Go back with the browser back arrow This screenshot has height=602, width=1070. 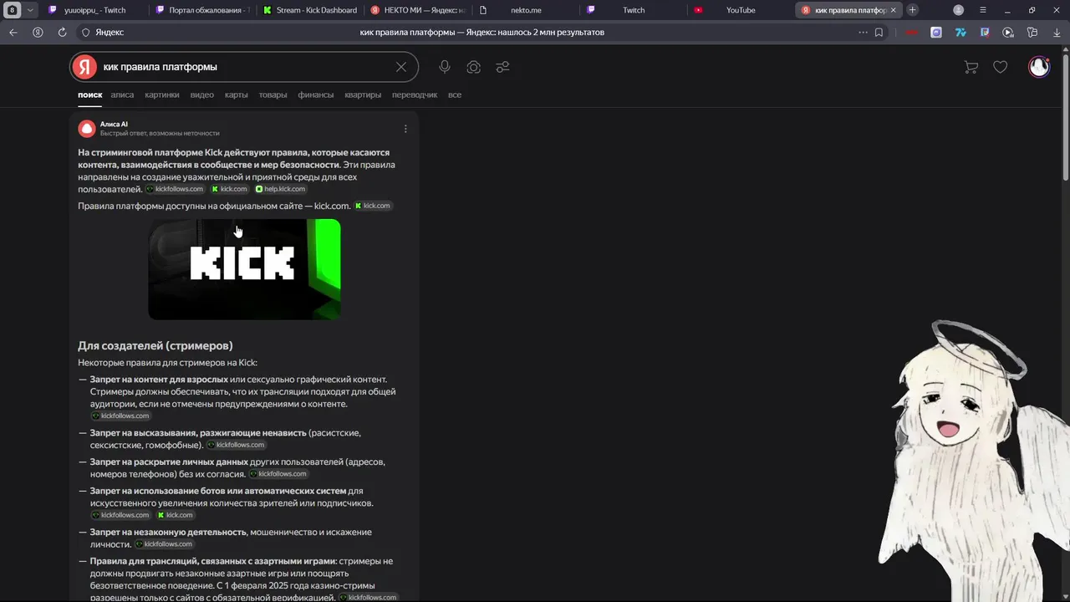tap(13, 33)
